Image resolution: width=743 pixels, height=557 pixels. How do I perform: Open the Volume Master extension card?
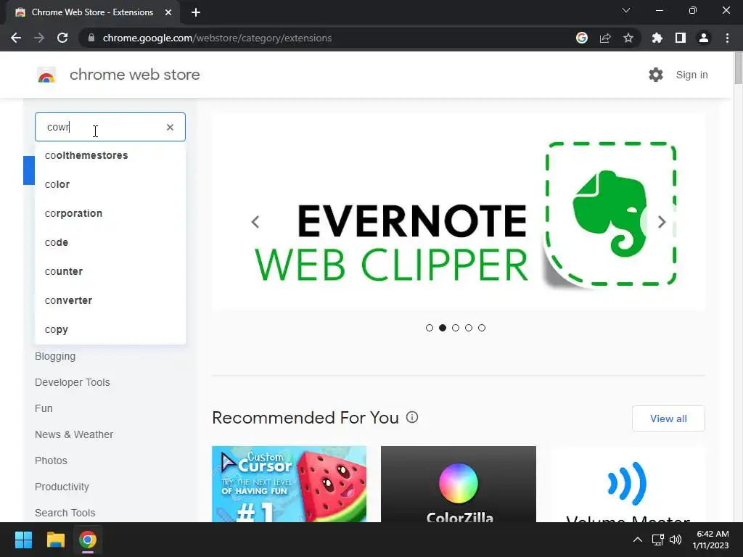628,484
